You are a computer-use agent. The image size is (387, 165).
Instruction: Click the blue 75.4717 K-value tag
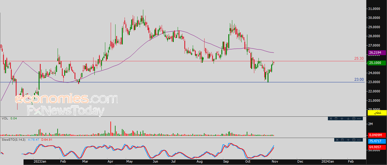(377, 141)
